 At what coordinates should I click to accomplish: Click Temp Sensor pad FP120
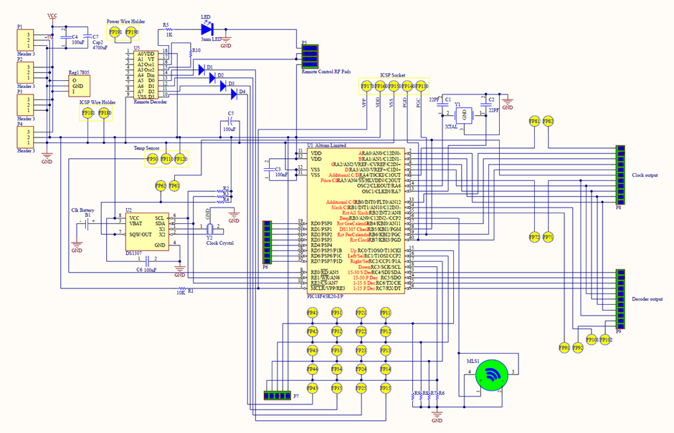coord(180,159)
